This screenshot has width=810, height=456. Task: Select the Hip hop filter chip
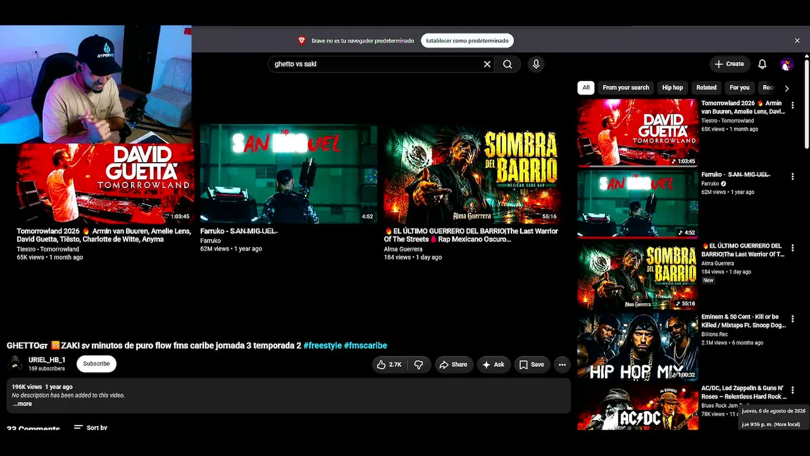(673, 88)
